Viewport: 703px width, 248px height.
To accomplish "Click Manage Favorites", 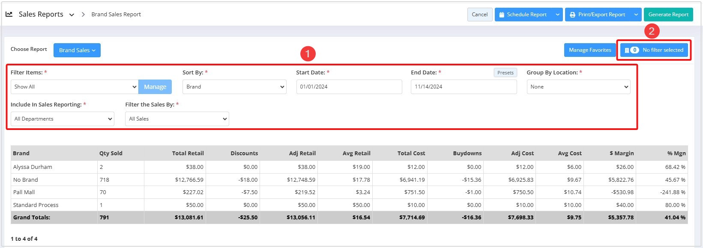I will coord(590,50).
